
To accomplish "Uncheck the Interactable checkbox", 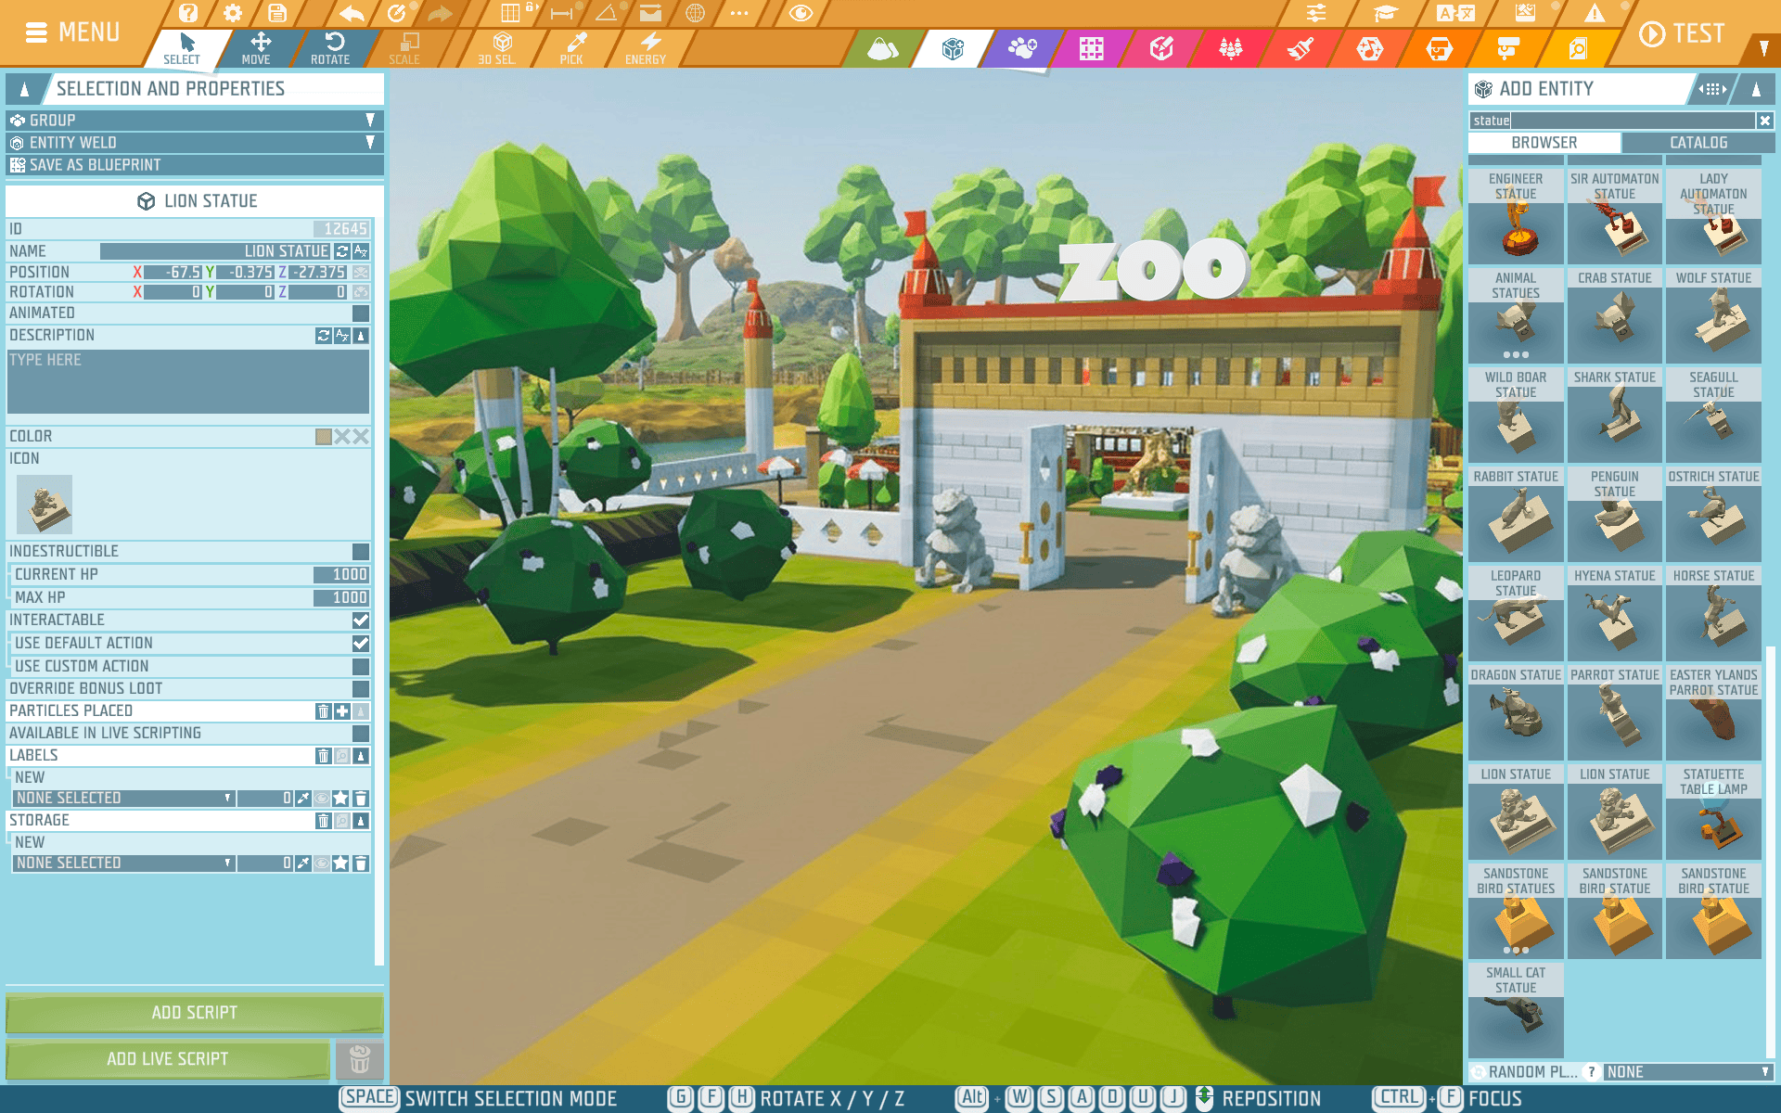I will pos(361,620).
